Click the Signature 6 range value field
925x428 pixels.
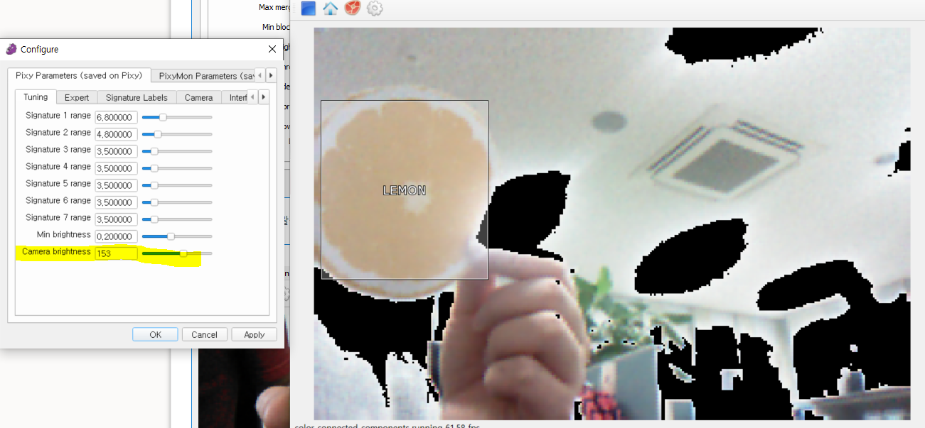coord(116,202)
